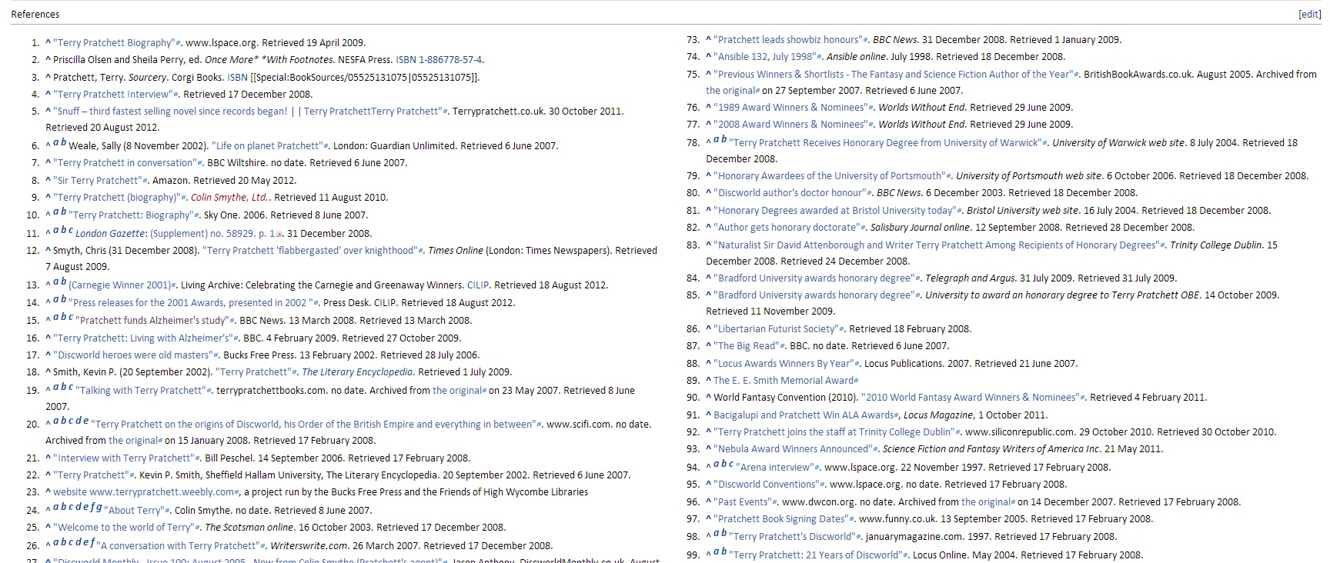Open "Pratchett leads showbiz honours" BBC News link
The image size is (1330, 563).
click(x=787, y=40)
